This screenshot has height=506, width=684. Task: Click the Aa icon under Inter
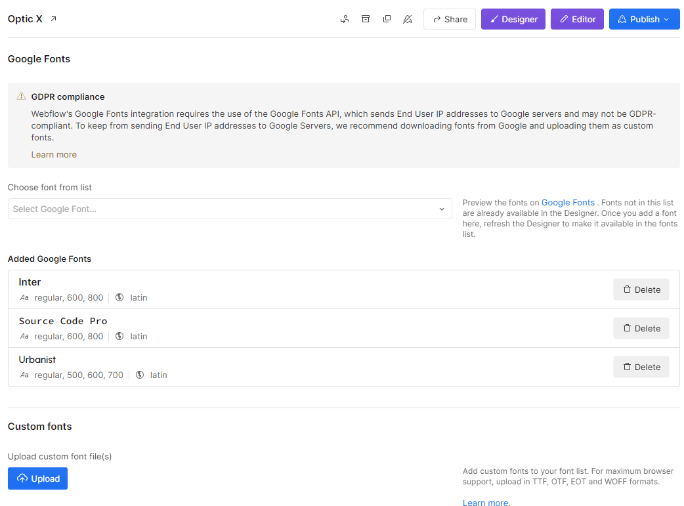pos(24,297)
